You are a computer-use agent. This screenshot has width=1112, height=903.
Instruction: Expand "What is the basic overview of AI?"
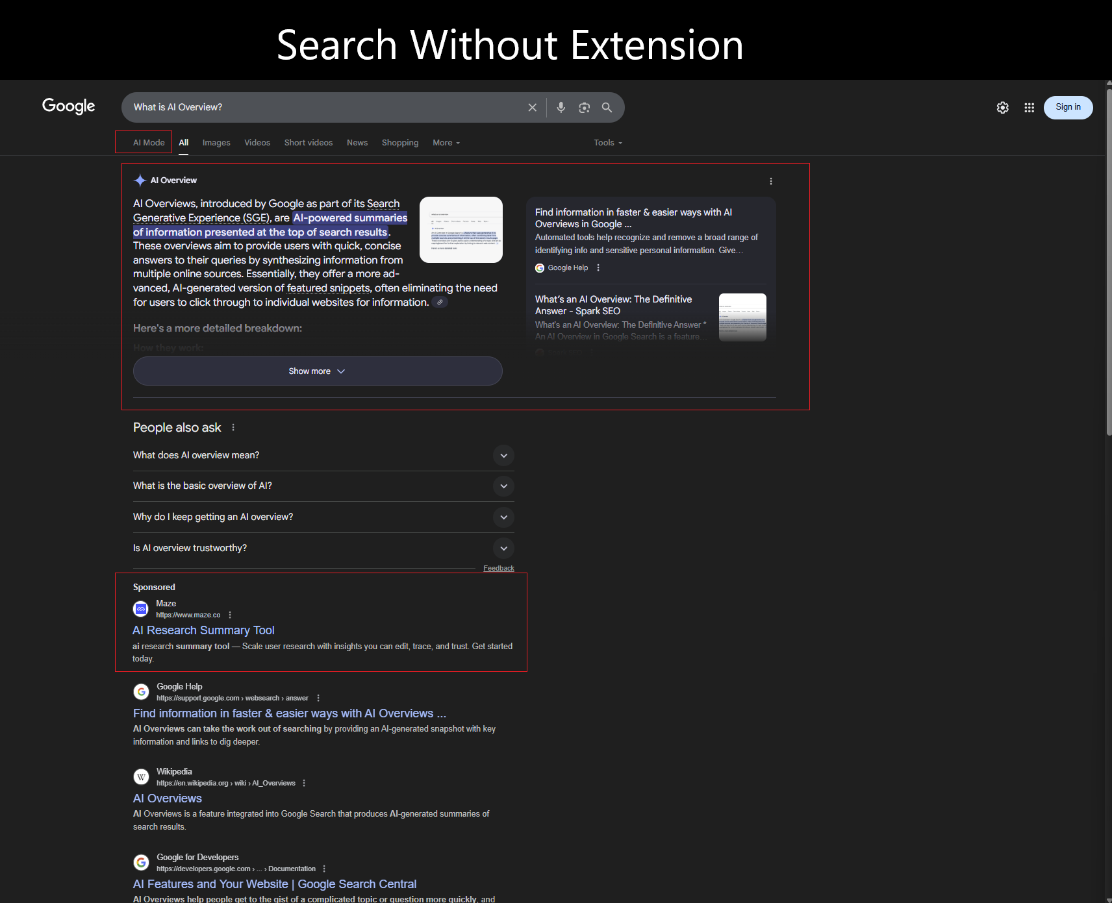click(x=323, y=486)
